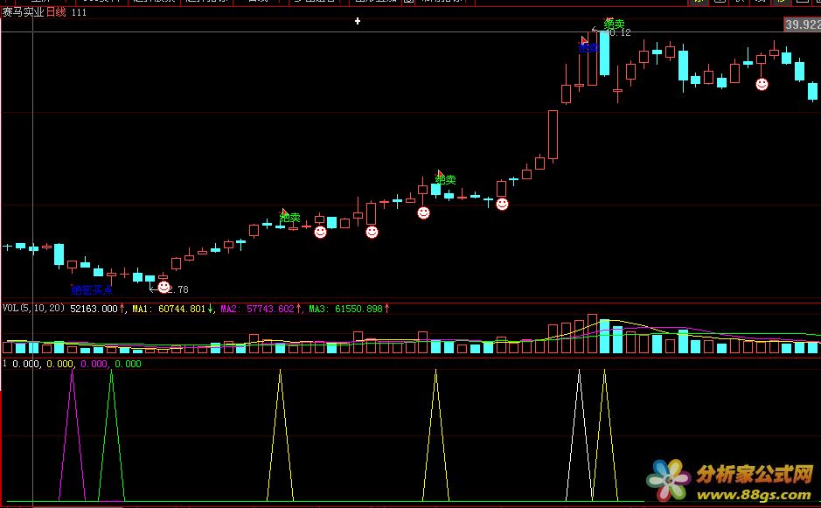The height and width of the screenshot is (508, 821).
Task: Click the 39.922 price axis label
Action: (x=802, y=25)
